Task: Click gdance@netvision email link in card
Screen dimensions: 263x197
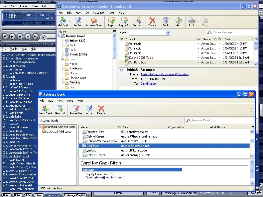Action: [109, 178]
